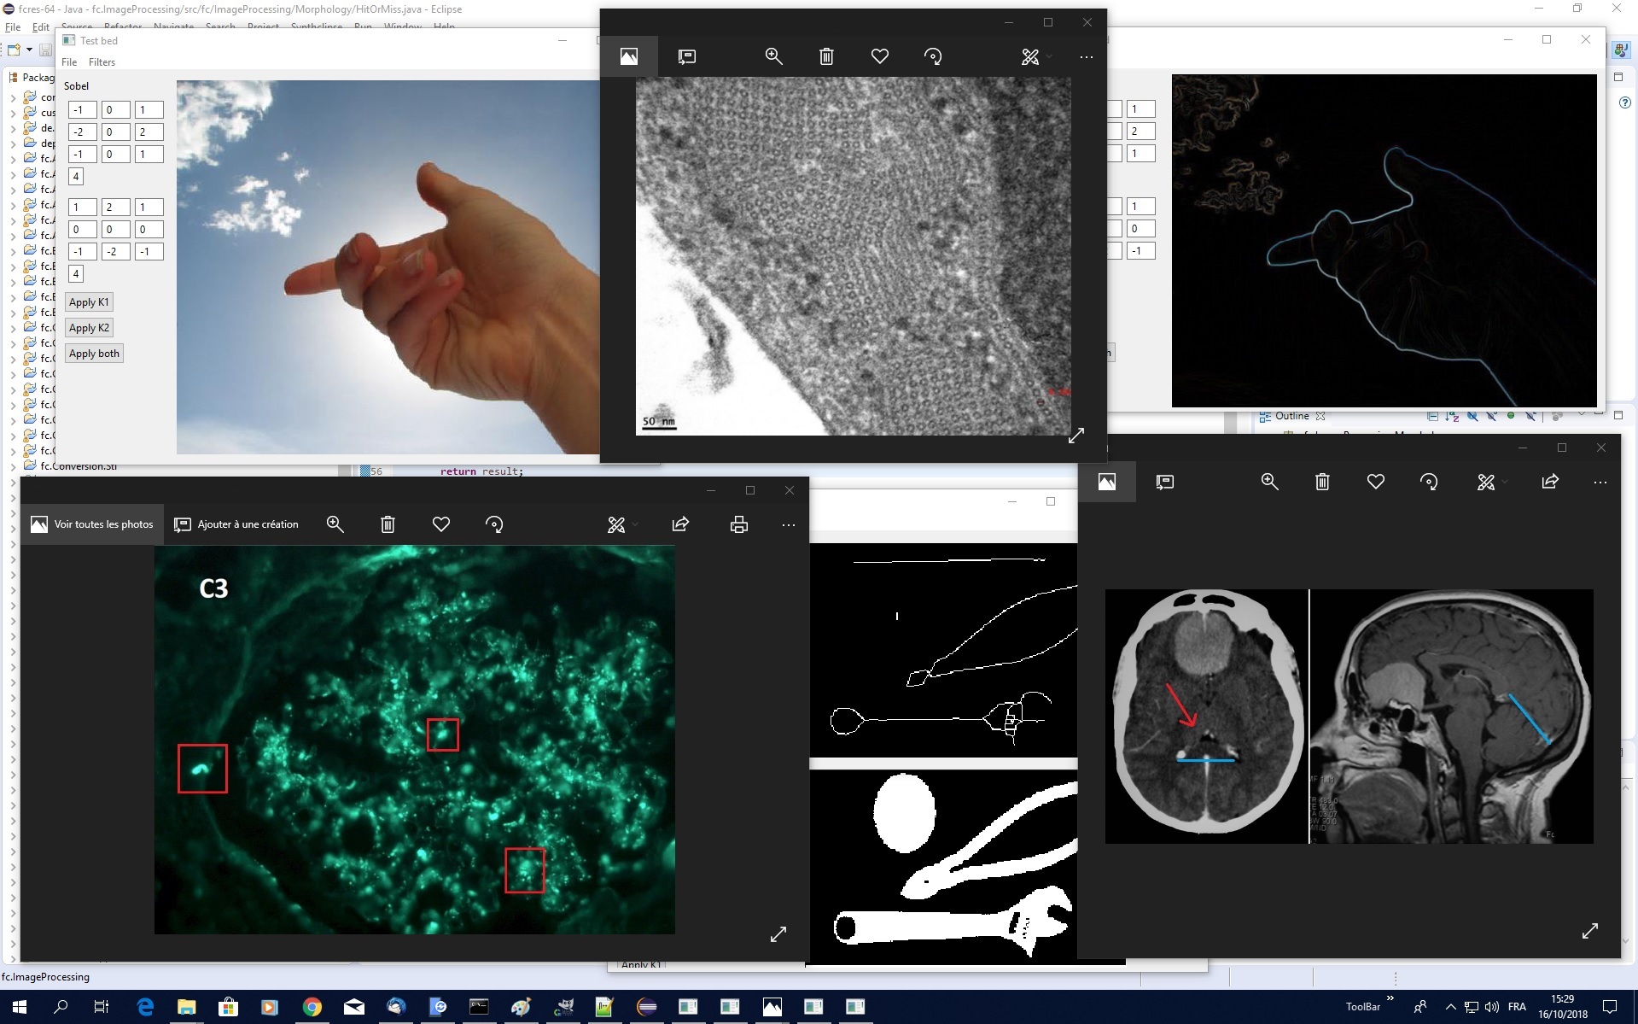Open Google Chrome from the taskbar
Image resolution: width=1638 pixels, height=1024 pixels.
[x=312, y=1007]
